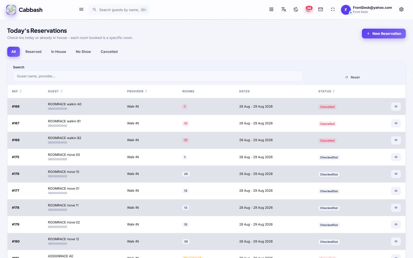
Task: View reservation #178 eye icon
Action: (396, 208)
